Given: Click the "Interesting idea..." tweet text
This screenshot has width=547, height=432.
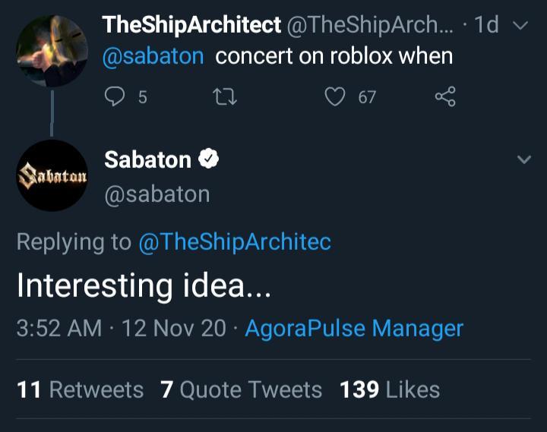Looking at the screenshot, I should (144, 285).
